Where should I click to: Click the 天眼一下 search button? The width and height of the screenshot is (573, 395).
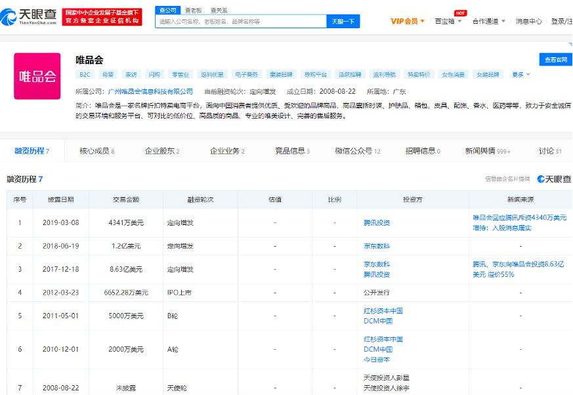tap(344, 21)
